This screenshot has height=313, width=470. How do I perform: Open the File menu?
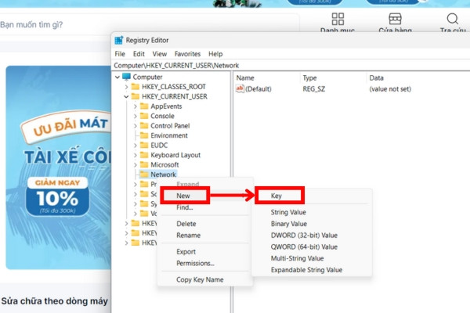[120, 54]
